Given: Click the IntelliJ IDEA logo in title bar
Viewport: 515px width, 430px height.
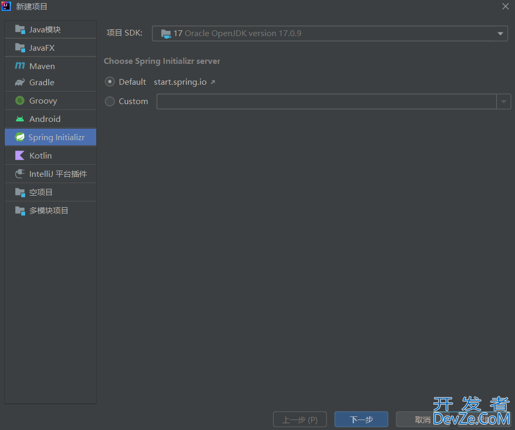Looking at the screenshot, I should point(6,6).
